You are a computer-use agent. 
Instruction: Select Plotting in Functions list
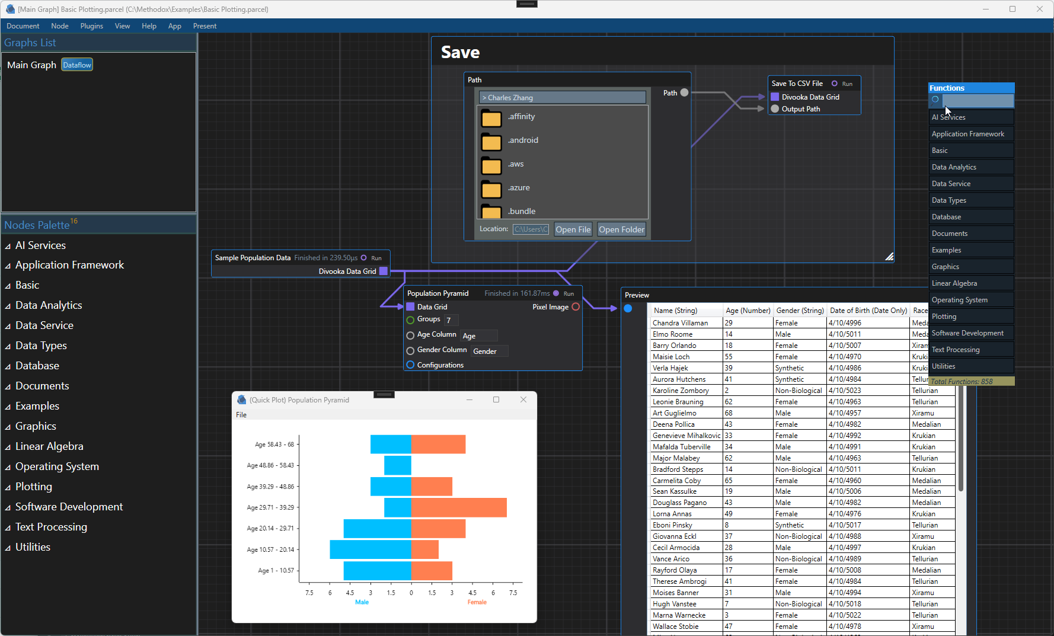pos(971,317)
